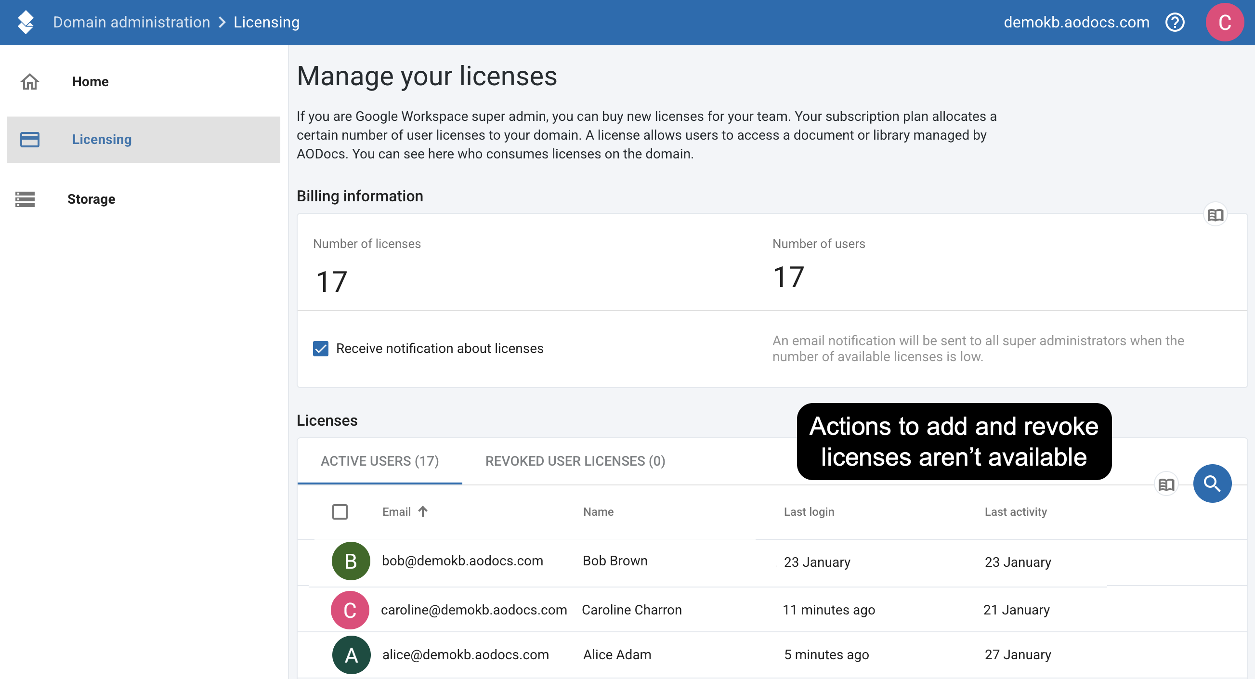Click the Licensing breadcrumb
The width and height of the screenshot is (1255, 679).
[266, 23]
